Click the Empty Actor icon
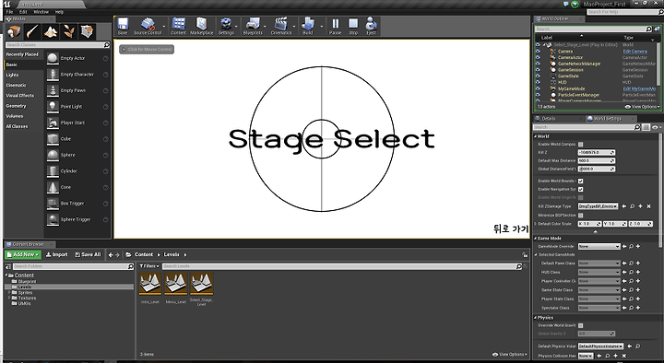The image size is (664, 363). coord(53,58)
